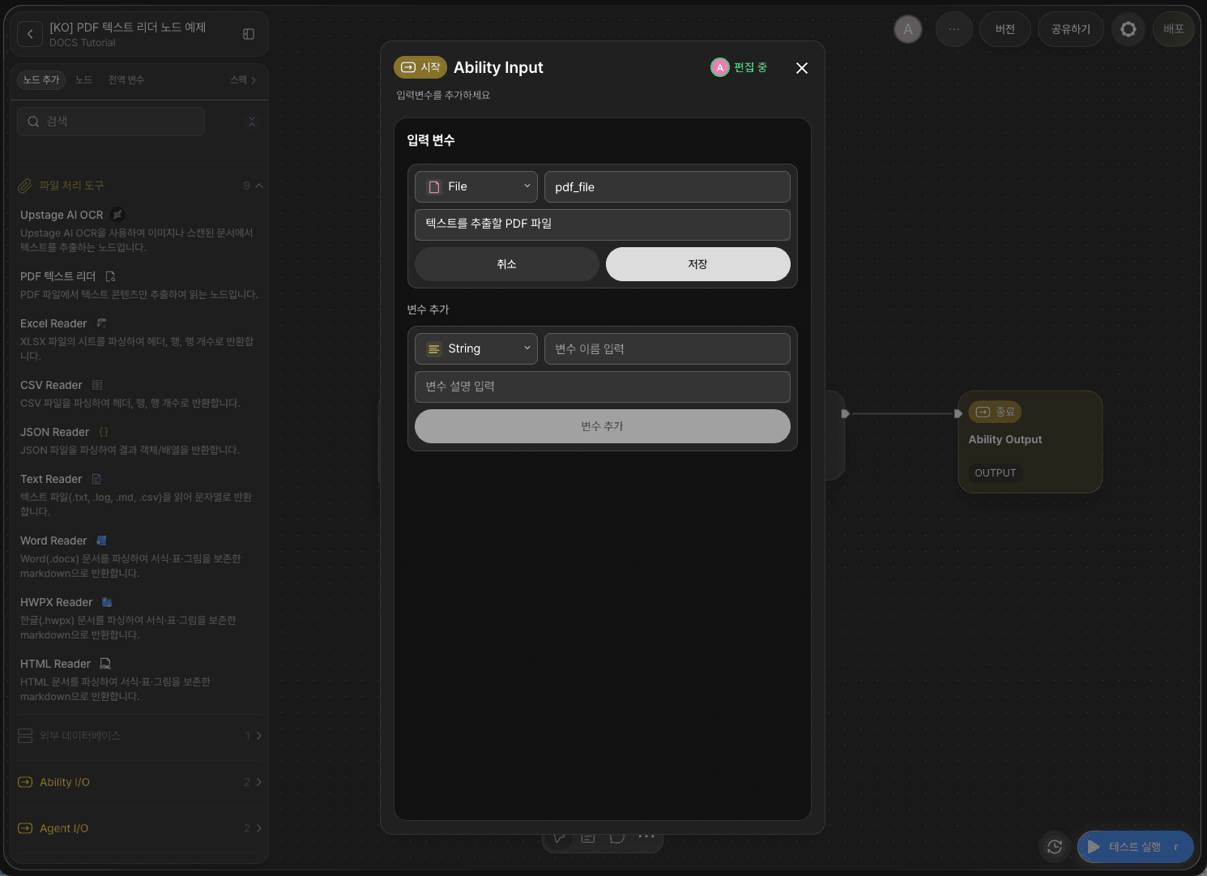Click the 변수 이름 입력 field

click(667, 348)
